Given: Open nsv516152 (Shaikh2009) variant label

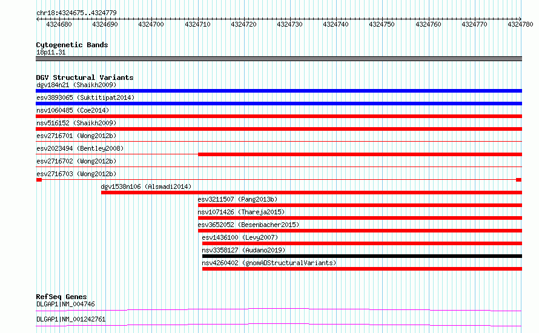Looking at the screenshot, I should coord(76,123).
